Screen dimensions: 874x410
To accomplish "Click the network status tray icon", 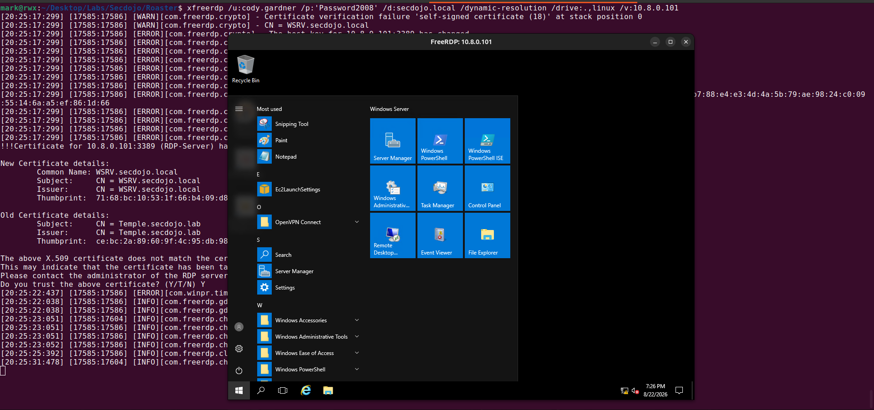I will pyautogui.click(x=625, y=391).
